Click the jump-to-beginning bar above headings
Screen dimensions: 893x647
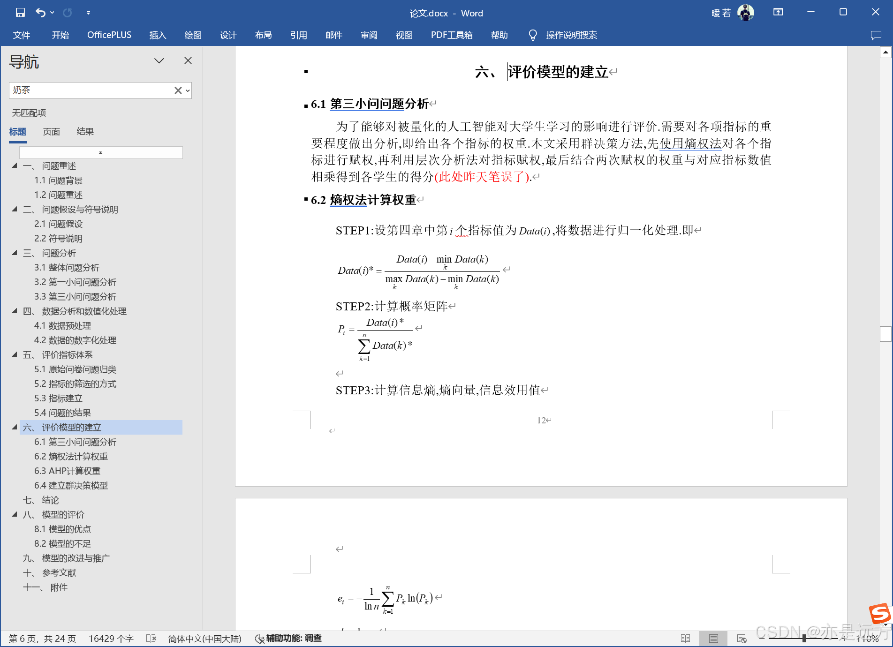click(x=101, y=152)
